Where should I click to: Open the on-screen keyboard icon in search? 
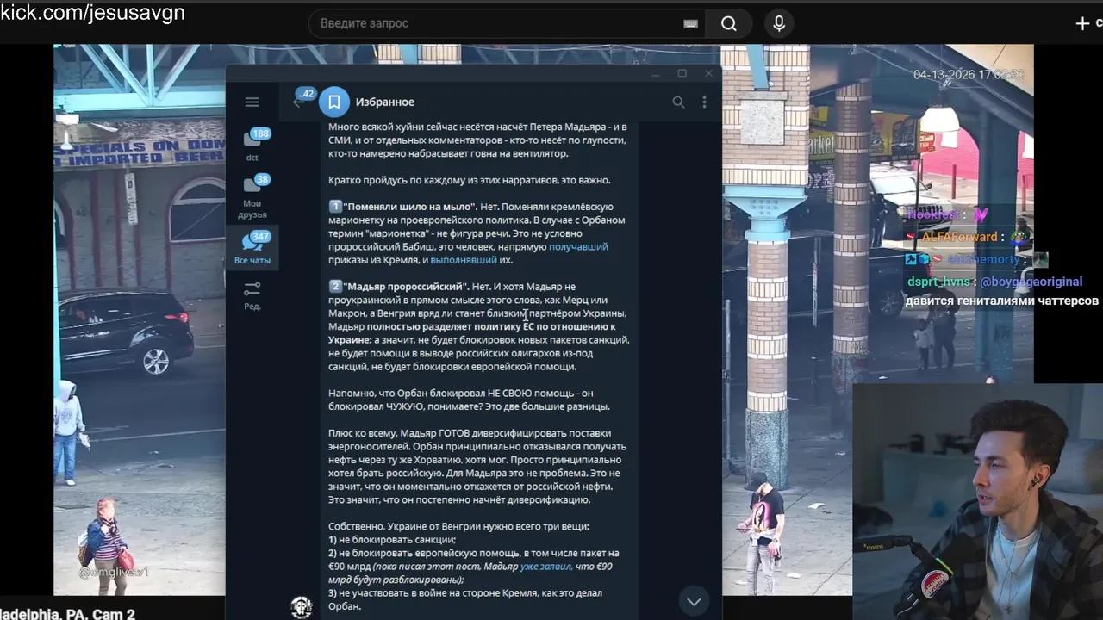tap(690, 24)
